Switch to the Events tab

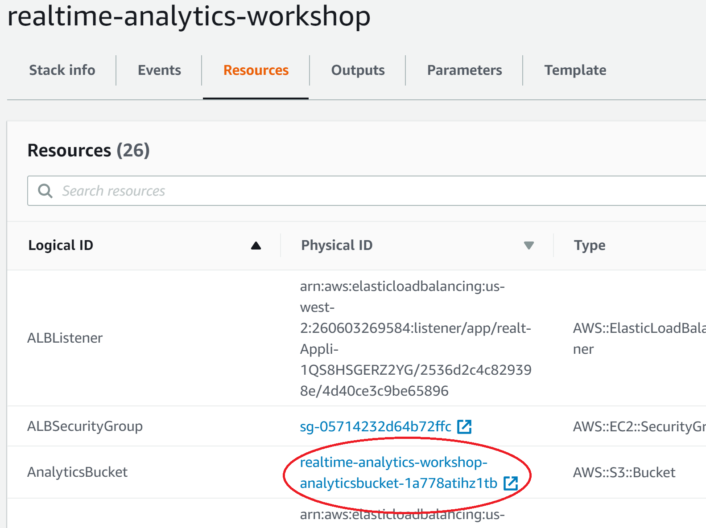(159, 70)
